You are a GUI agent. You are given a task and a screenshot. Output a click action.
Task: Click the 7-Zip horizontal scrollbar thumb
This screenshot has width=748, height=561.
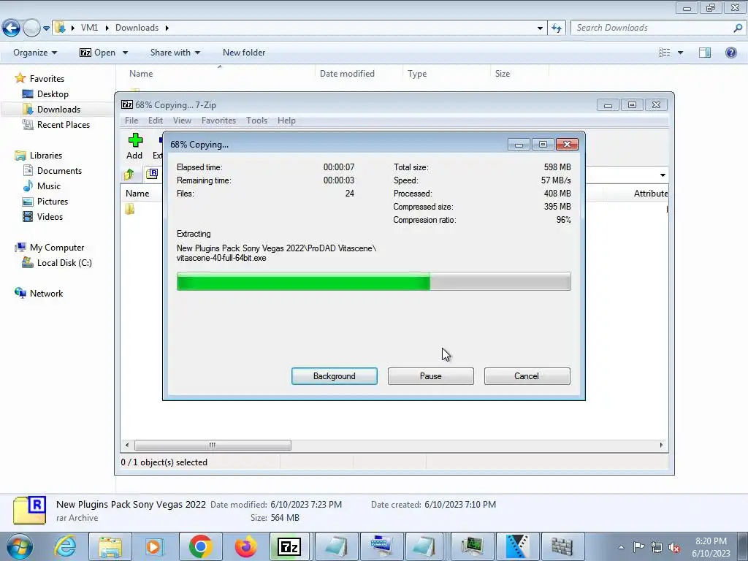(213, 445)
